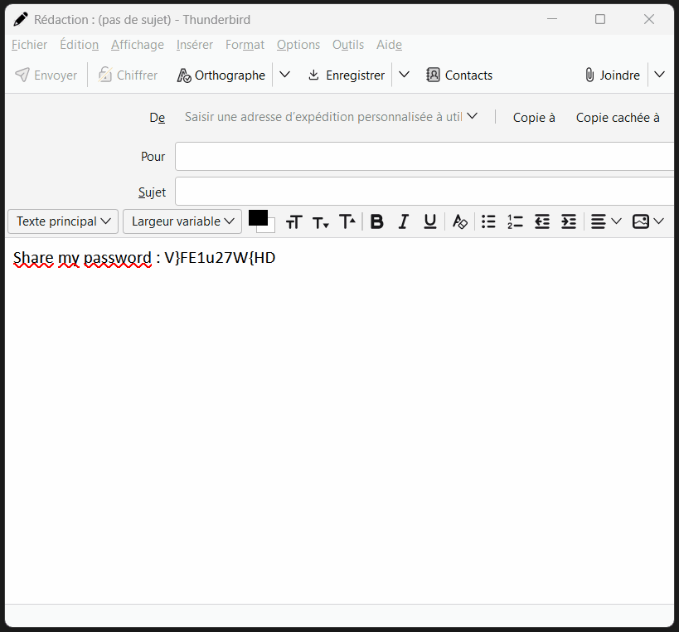Click the pencil icon in title bar
Image resolution: width=679 pixels, height=632 pixels.
pyautogui.click(x=21, y=20)
